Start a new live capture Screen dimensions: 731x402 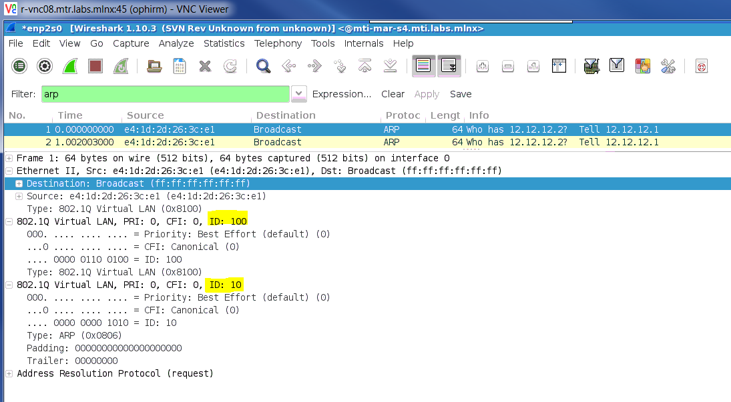pyautogui.click(x=69, y=66)
